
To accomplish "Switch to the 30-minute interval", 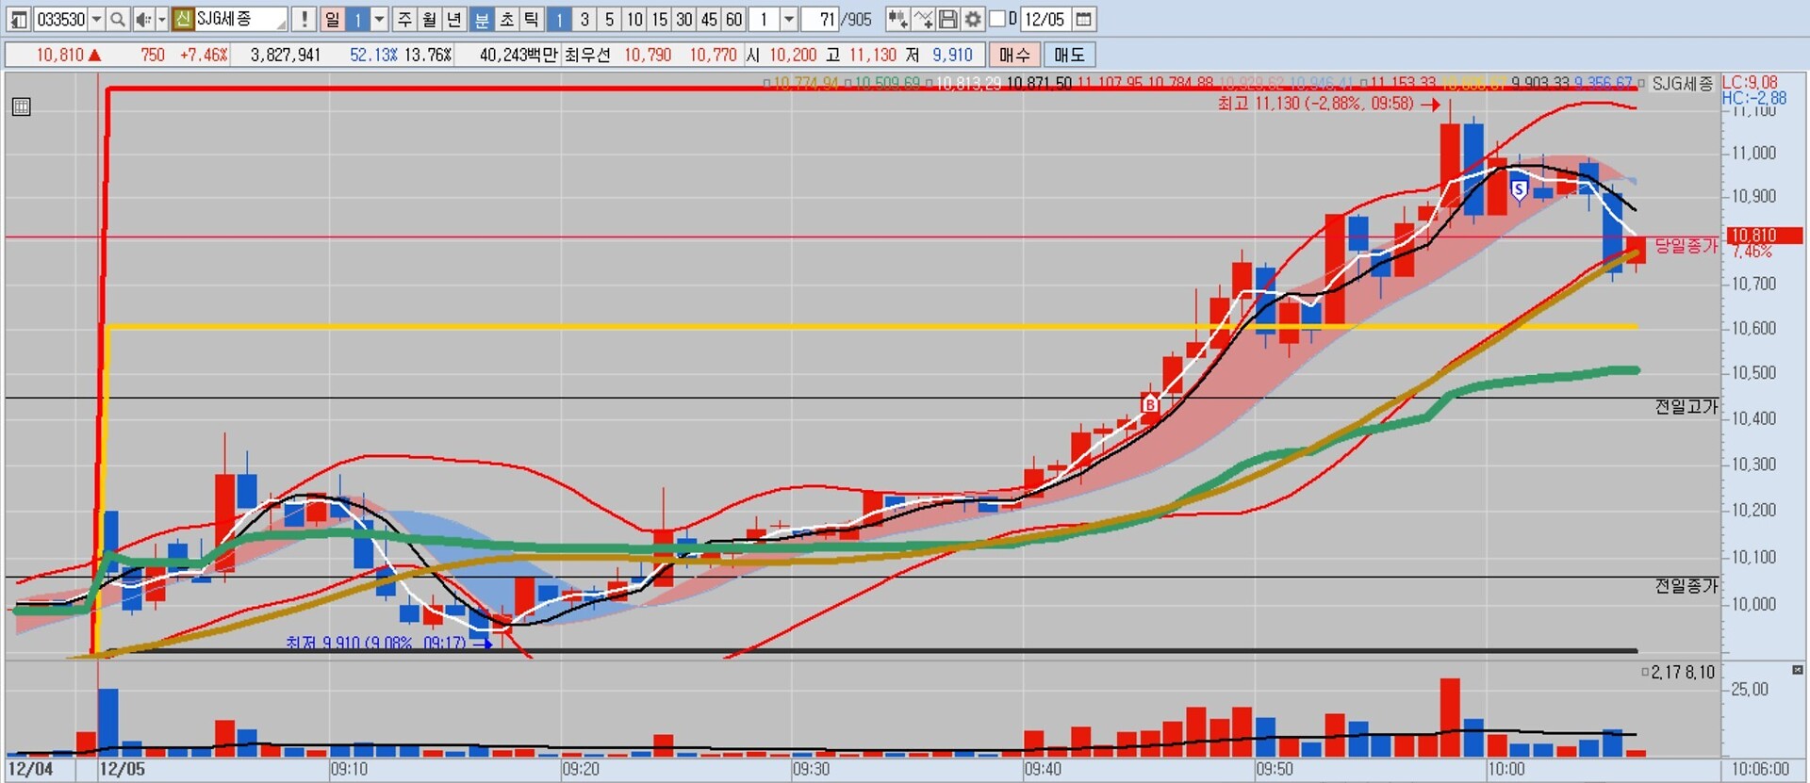I will (x=684, y=19).
